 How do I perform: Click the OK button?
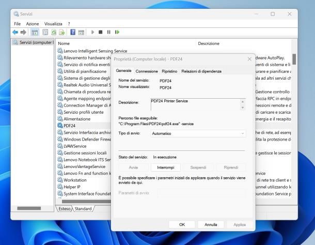[182, 224]
